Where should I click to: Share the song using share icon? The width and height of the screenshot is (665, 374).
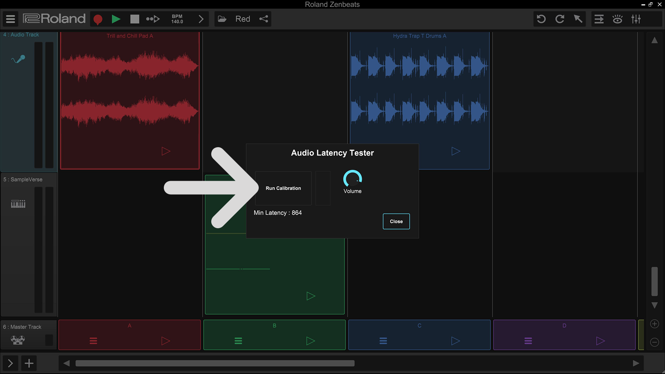point(264,19)
